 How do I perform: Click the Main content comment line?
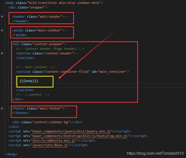[x=35, y=67]
